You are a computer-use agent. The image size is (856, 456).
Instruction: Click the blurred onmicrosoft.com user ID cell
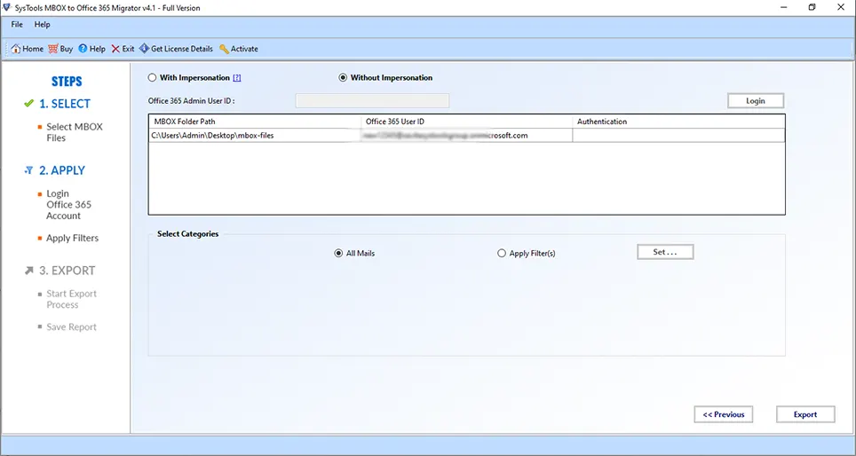click(467, 135)
